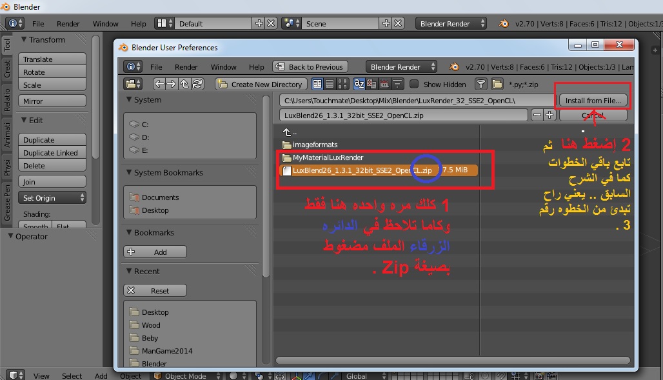Toggle folder filter icon next to funnel
This screenshot has width=663, height=380.
pos(497,85)
